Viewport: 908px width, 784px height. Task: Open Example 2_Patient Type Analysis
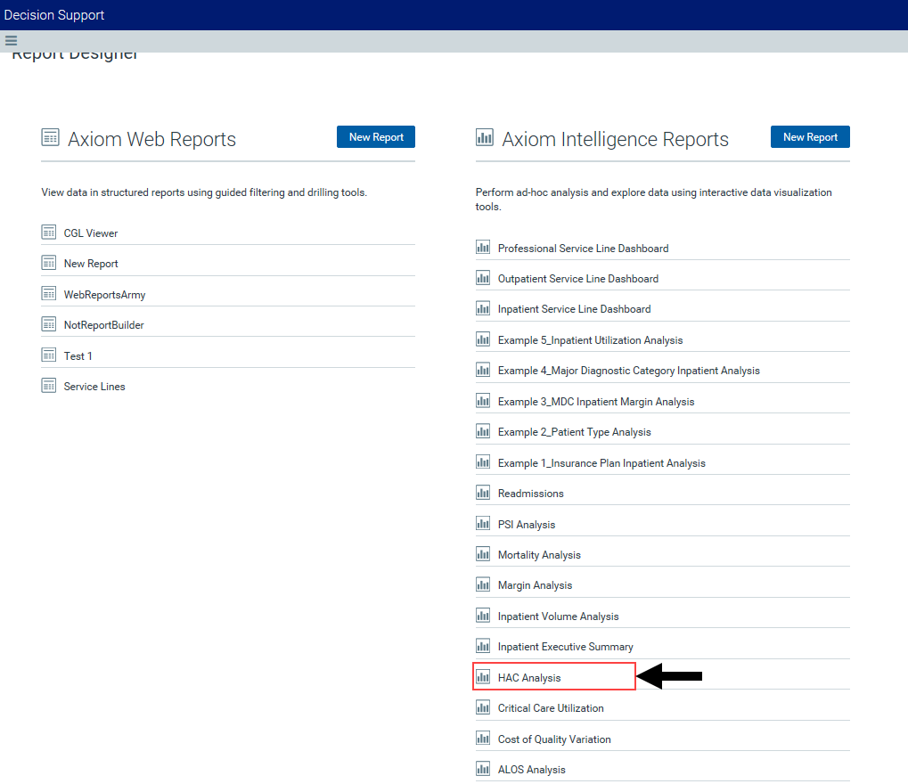click(x=575, y=432)
